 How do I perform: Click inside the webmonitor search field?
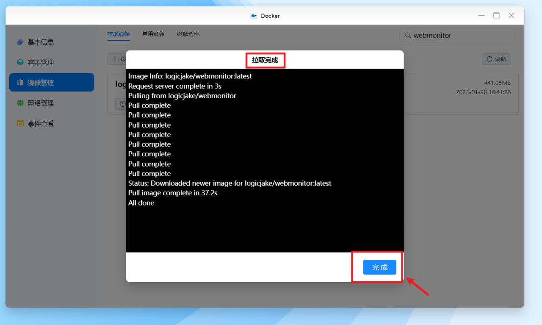tap(457, 36)
